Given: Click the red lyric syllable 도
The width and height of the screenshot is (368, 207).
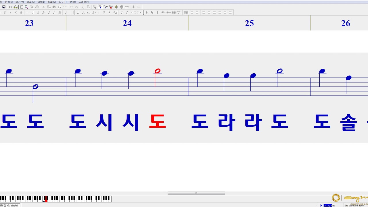Looking at the screenshot, I should click(x=158, y=122).
